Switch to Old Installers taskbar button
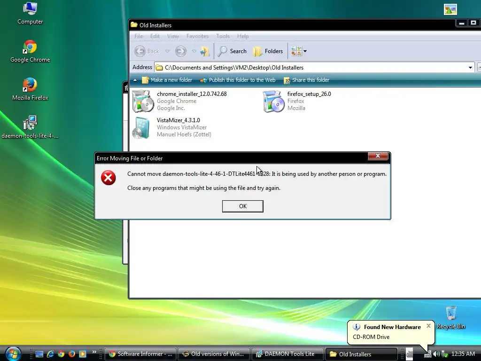 [x=361, y=354]
